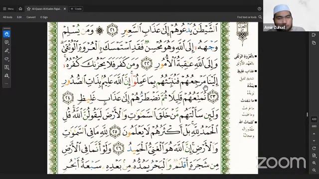The height and width of the screenshot is (179, 319).
Task: Select the add text box tool
Action: point(6,67)
